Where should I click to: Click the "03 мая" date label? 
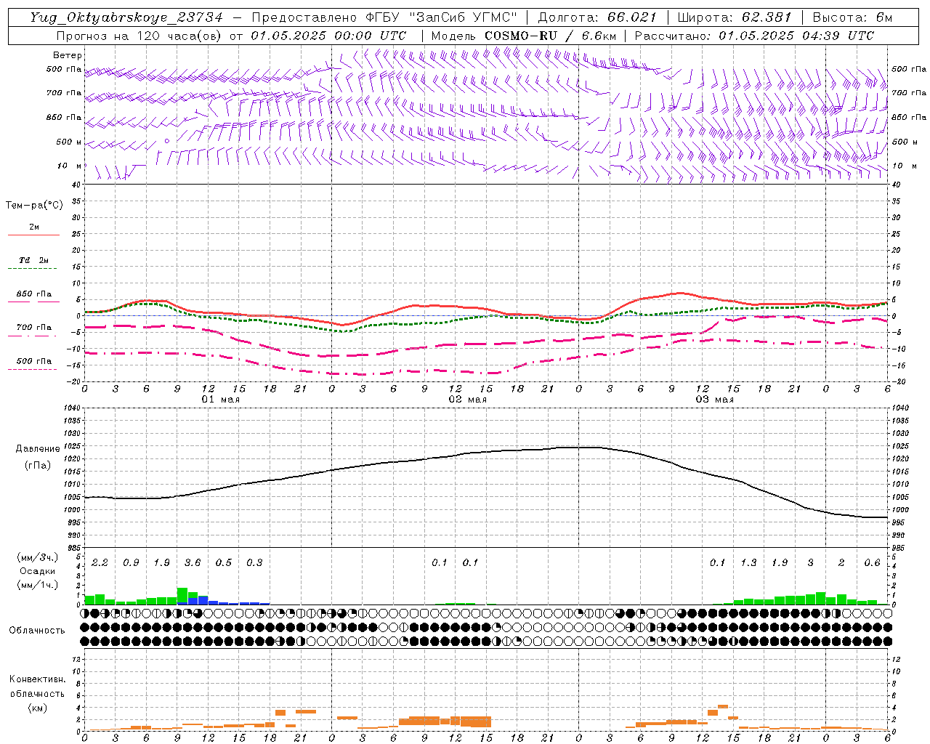(715, 400)
